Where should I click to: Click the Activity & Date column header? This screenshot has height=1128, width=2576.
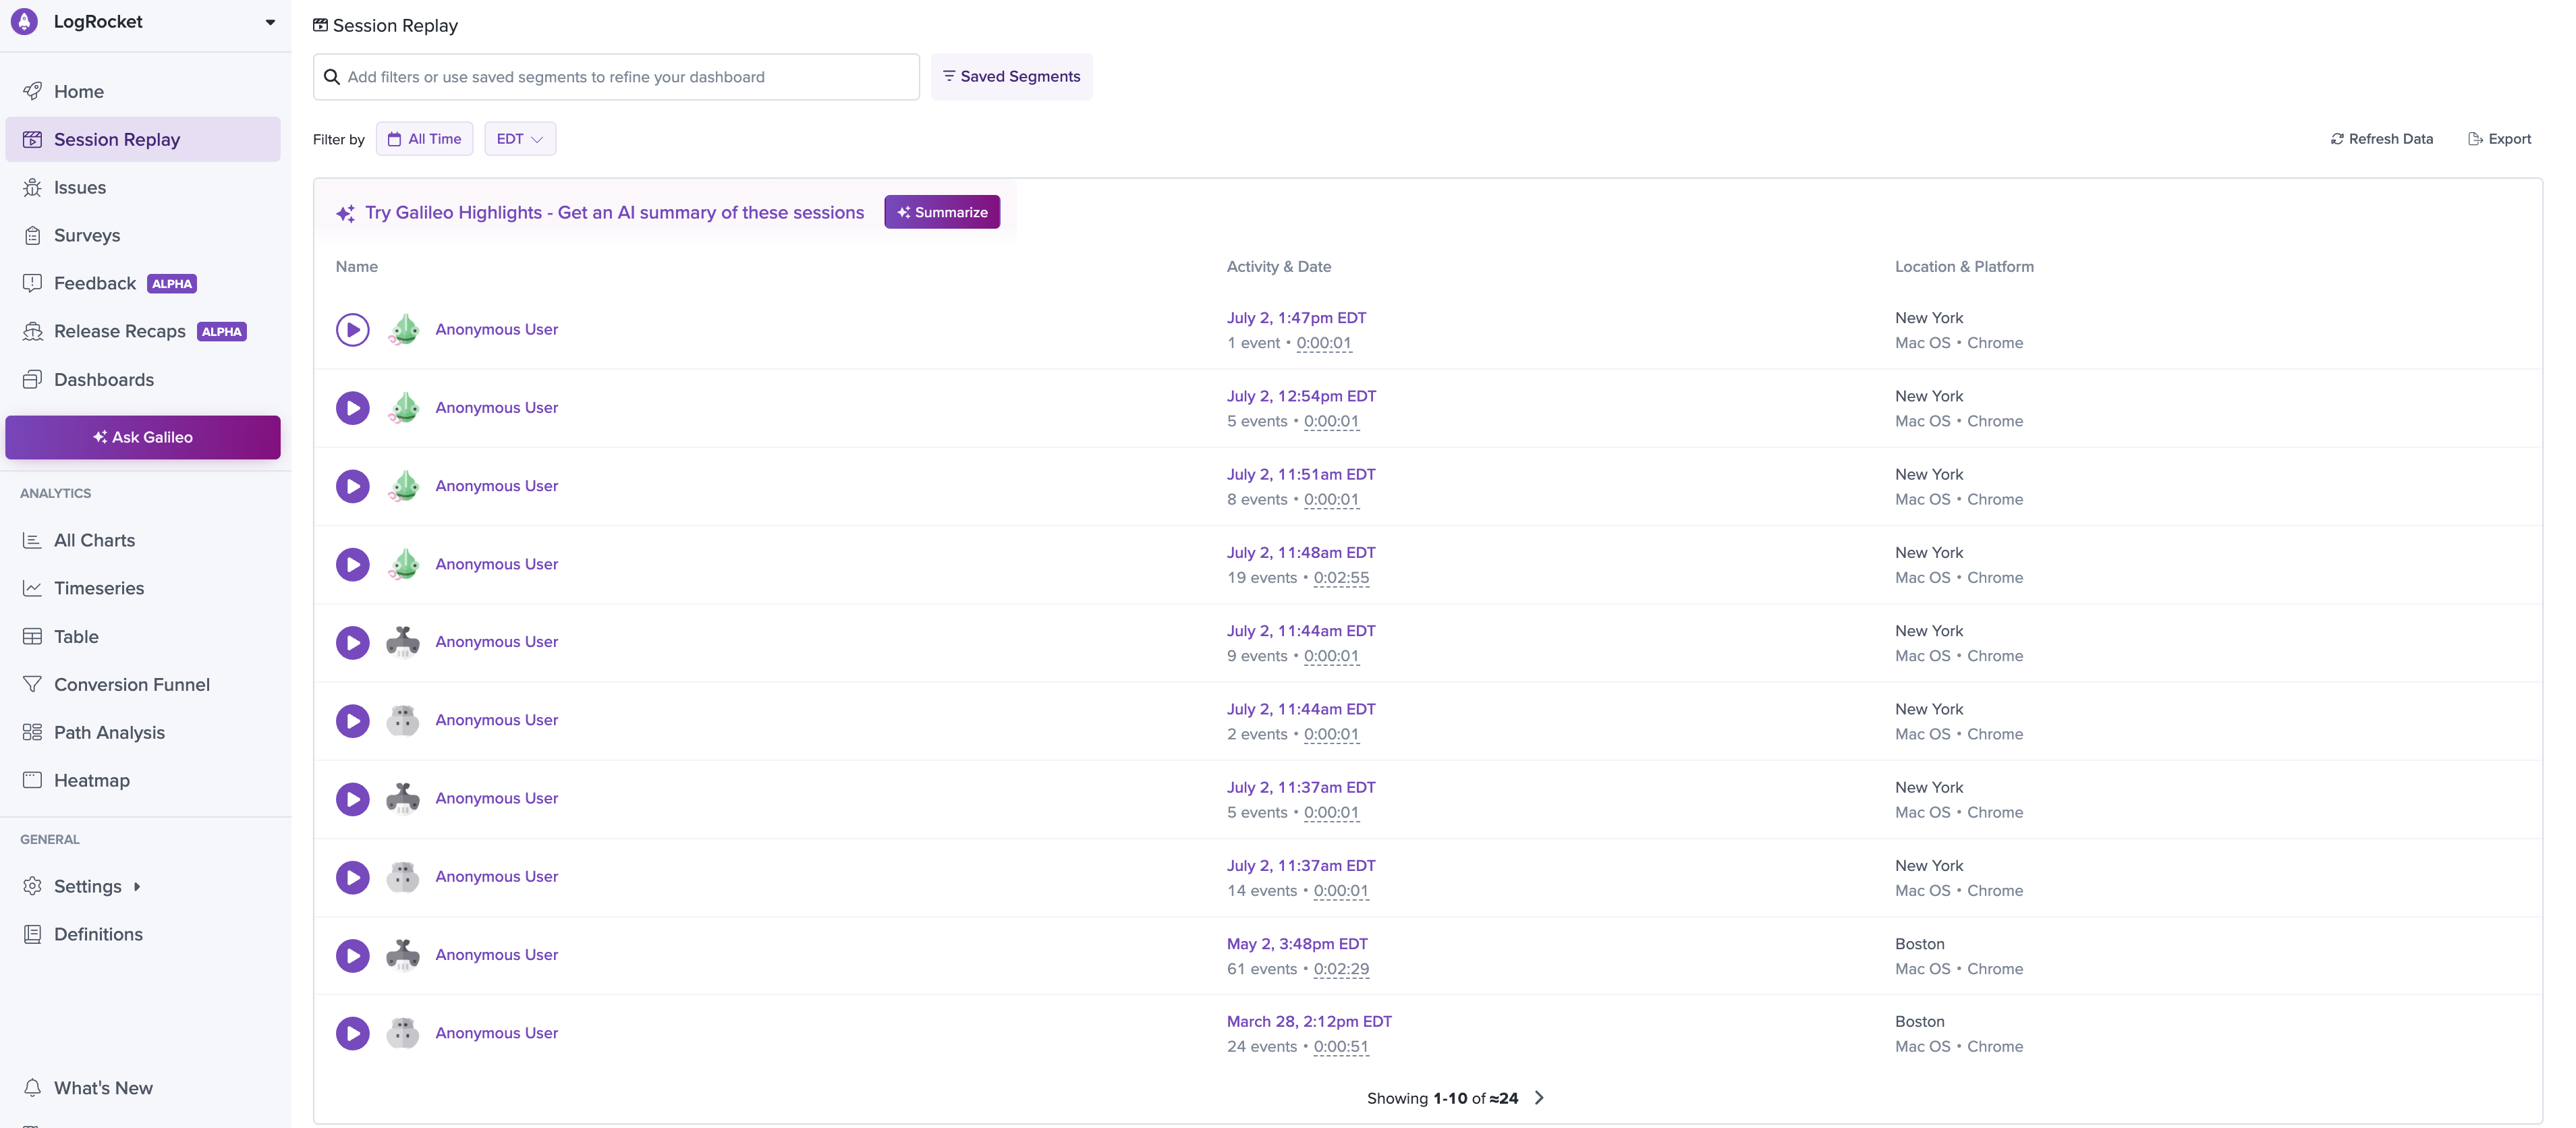click(1278, 267)
